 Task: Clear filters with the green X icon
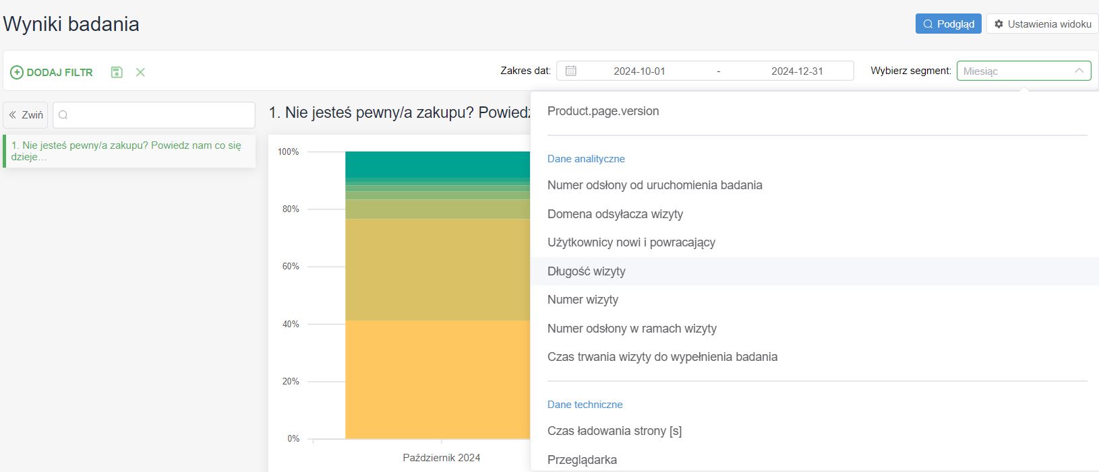pos(140,72)
